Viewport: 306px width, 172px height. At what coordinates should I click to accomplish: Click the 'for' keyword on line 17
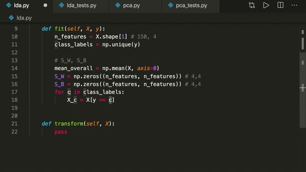[x=59, y=92]
